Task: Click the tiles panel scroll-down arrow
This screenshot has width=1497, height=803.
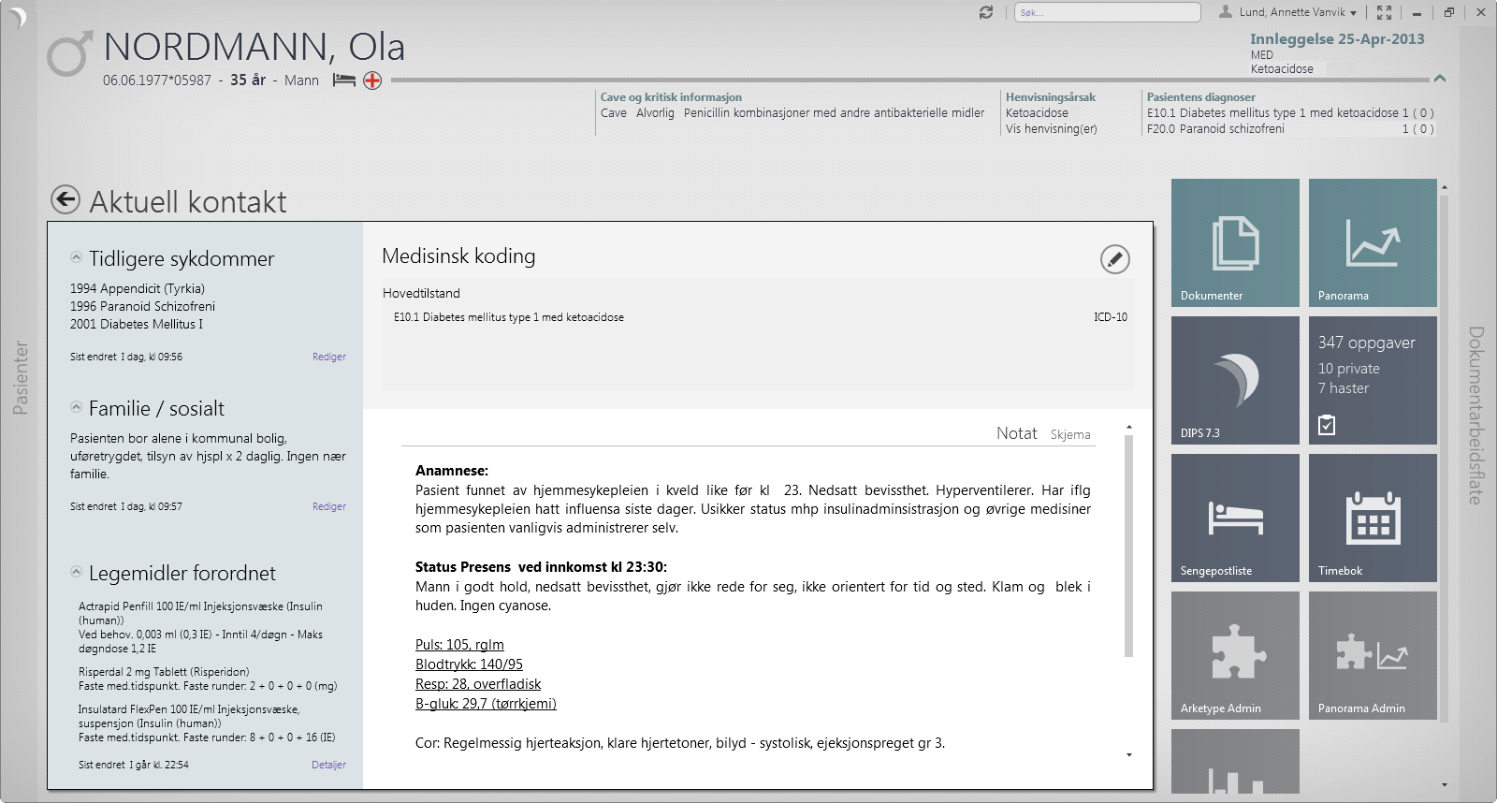Action: point(1445,785)
